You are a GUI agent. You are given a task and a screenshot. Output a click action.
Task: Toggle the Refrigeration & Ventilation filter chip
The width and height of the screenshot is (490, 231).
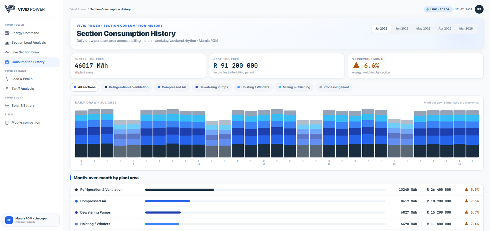click(126, 87)
